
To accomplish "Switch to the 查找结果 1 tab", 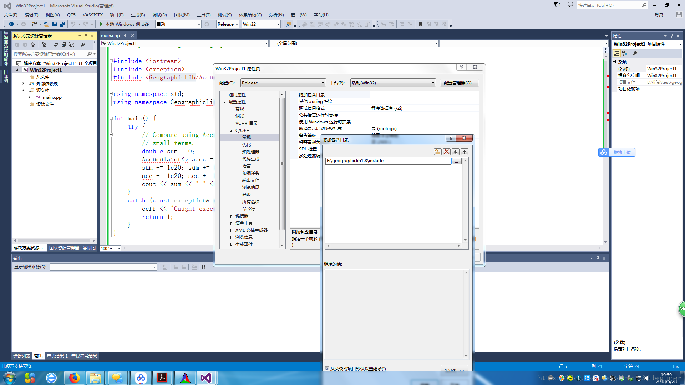I will click(x=57, y=356).
